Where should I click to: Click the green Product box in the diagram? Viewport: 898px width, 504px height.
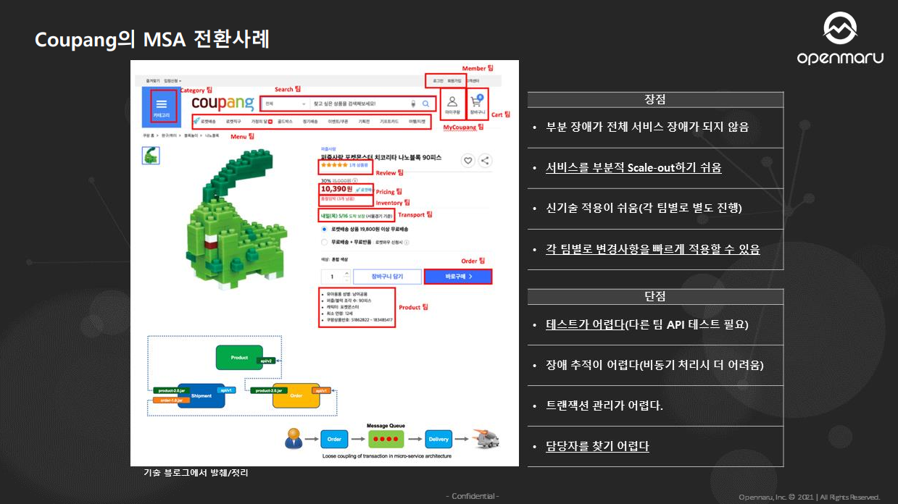pyautogui.click(x=239, y=358)
